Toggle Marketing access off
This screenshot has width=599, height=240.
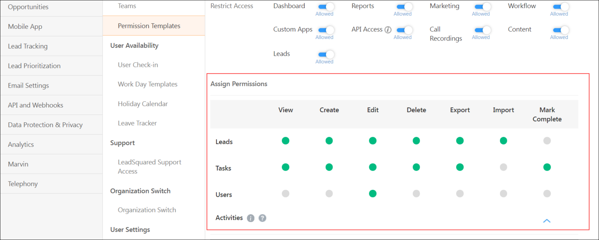point(480,6)
